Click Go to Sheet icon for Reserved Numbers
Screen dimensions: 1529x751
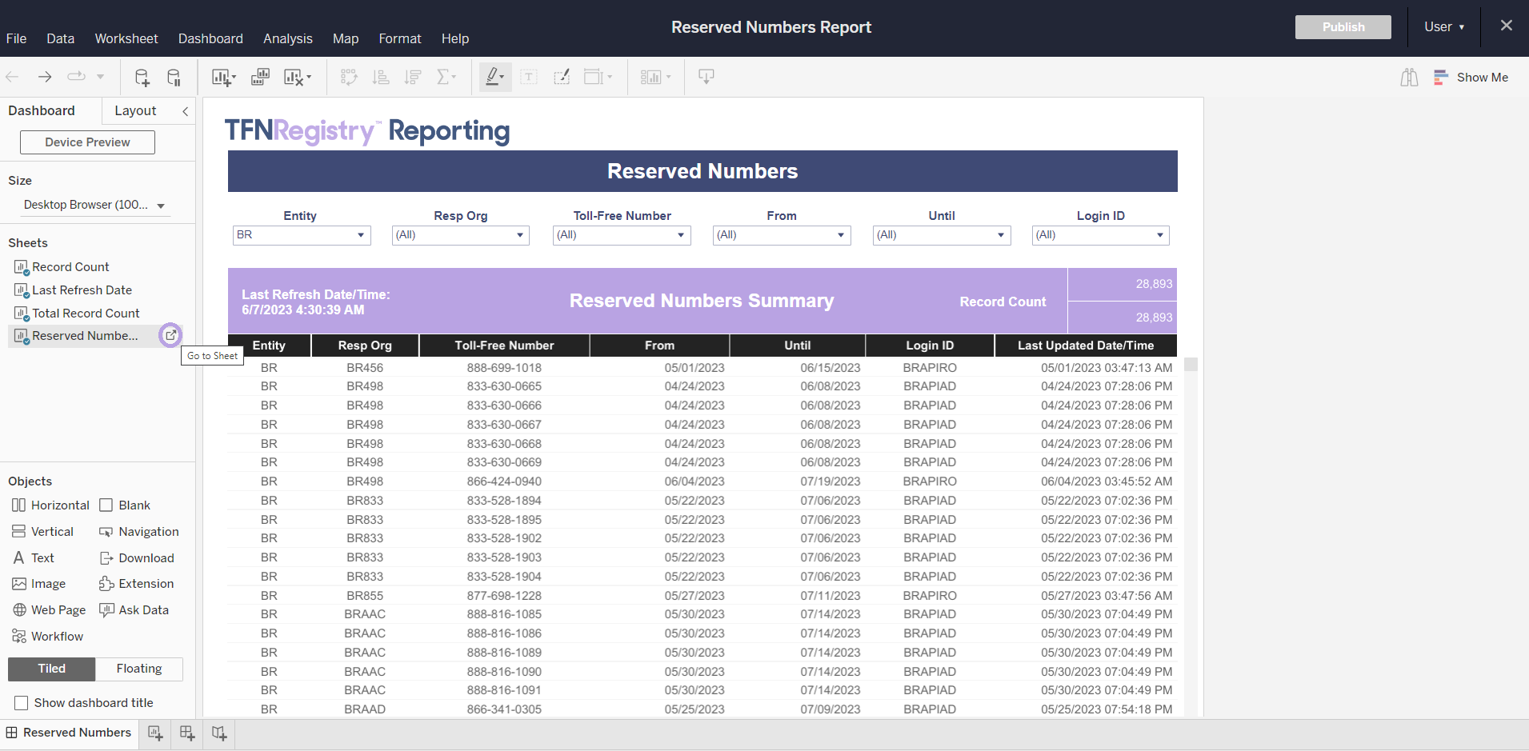(170, 335)
